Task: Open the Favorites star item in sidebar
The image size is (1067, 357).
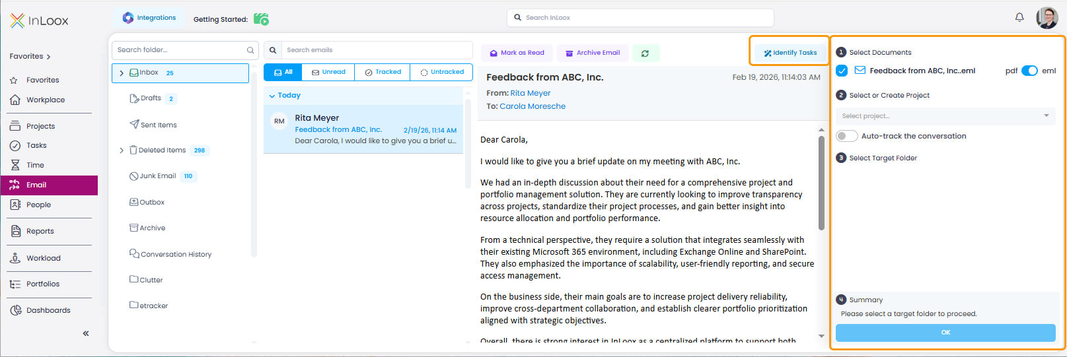Action: [43, 80]
